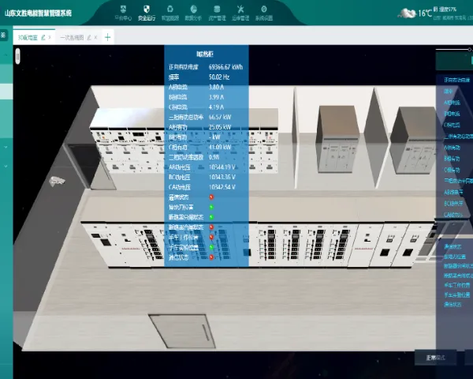The width and height of the screenshot is (473, 379).
Task: Click the 正向有功电度 value 69366.67 kWh
Action: point(225,67)
